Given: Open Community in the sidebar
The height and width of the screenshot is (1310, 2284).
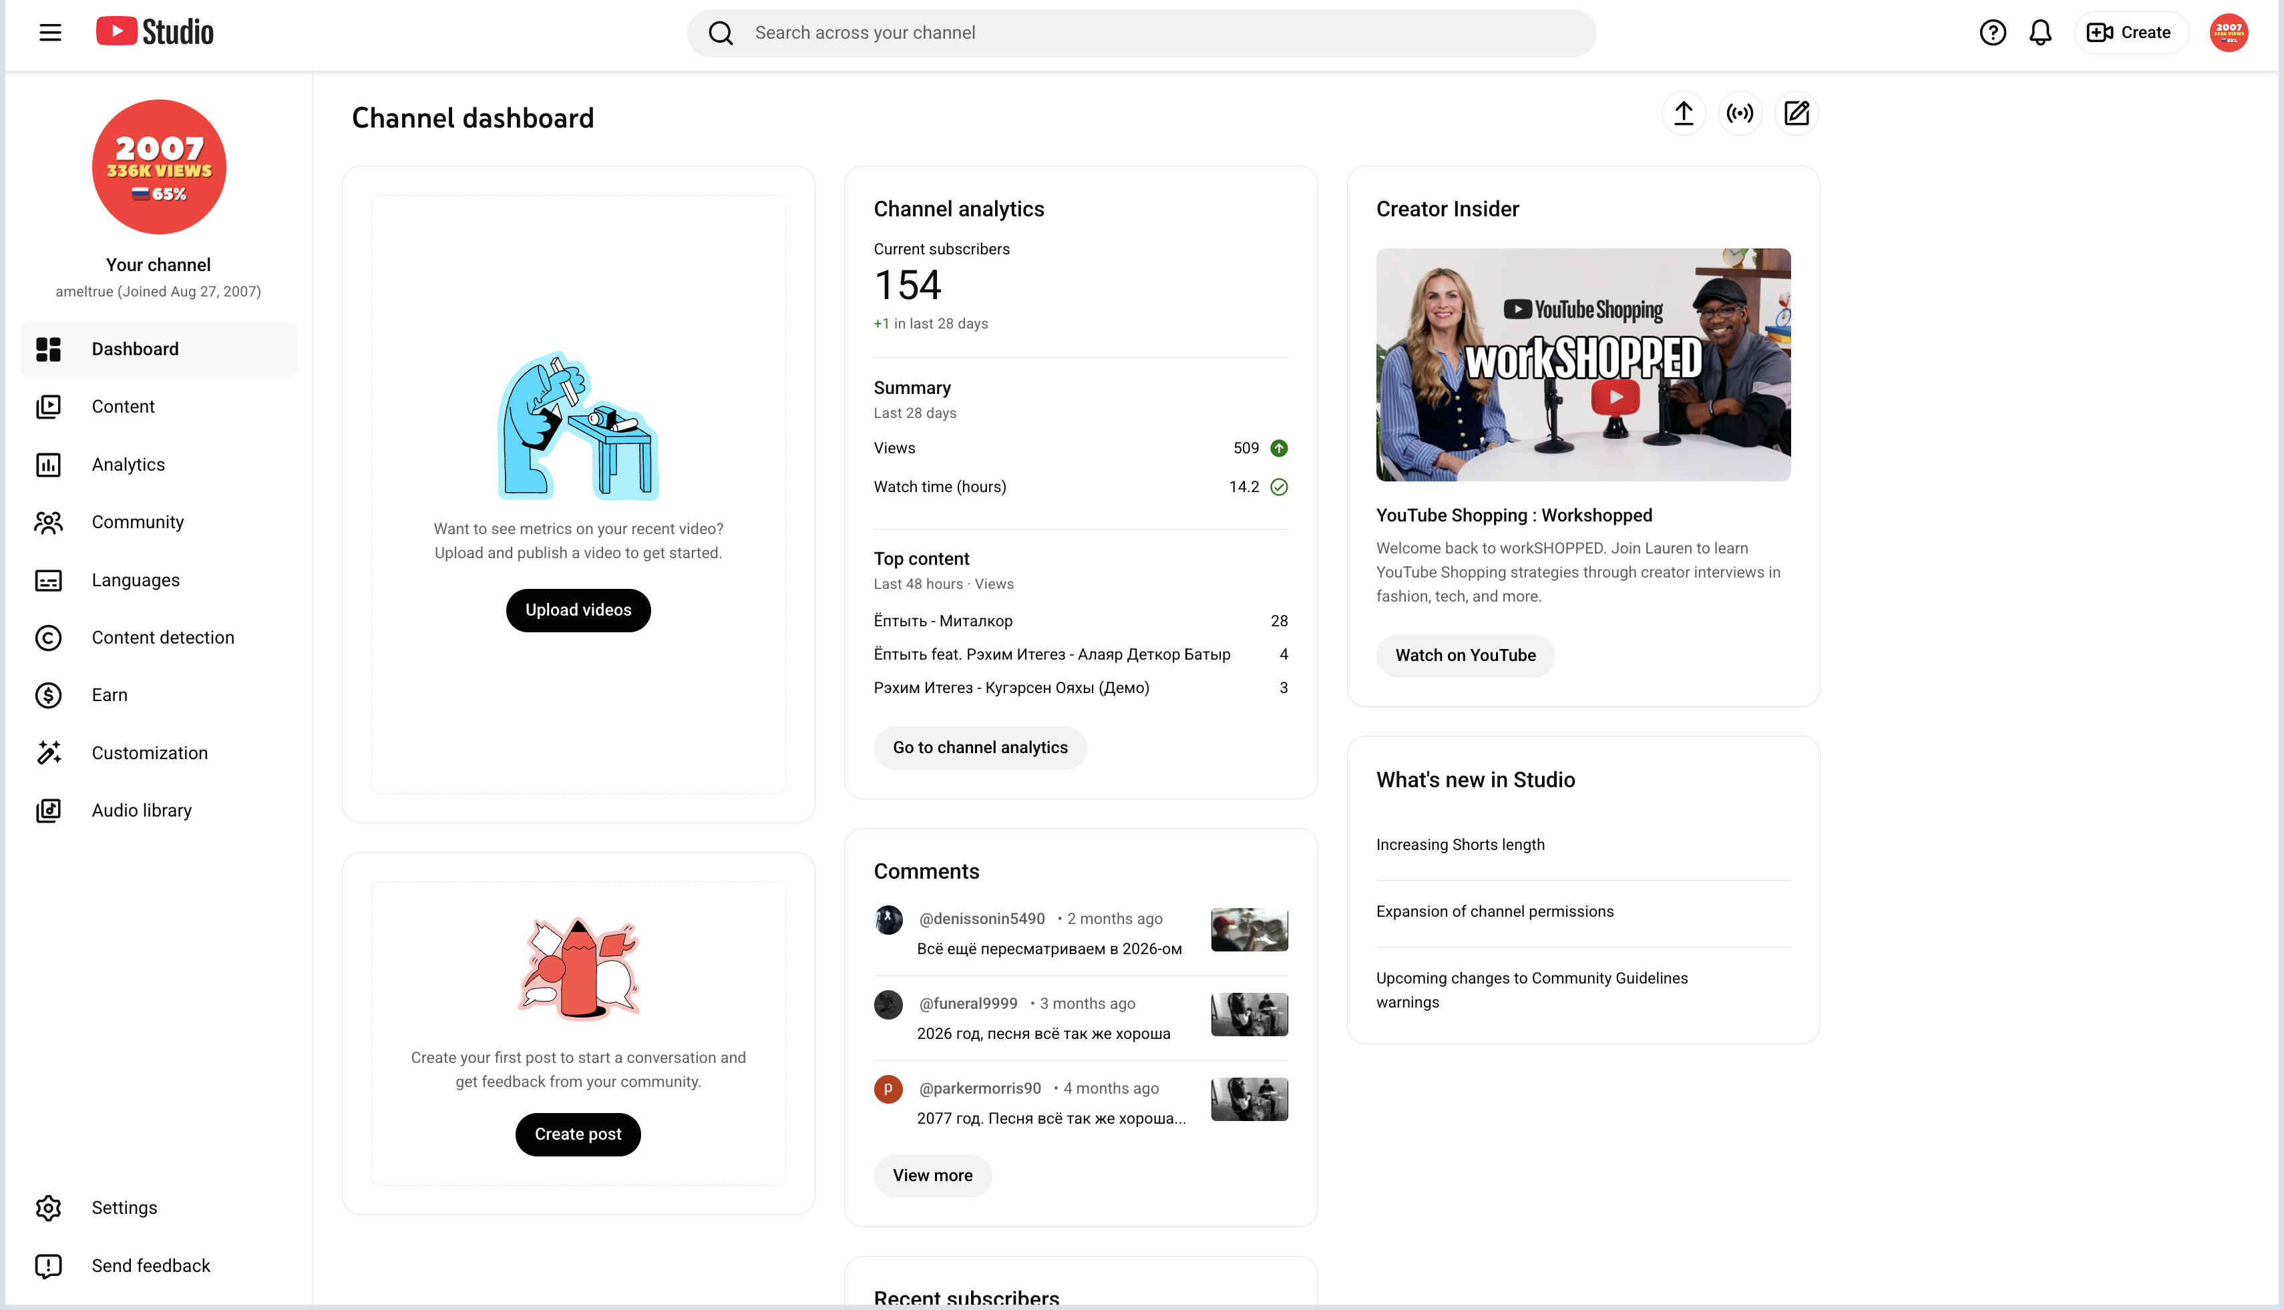Looking at the screenshot, I should (x=158, y=522).
